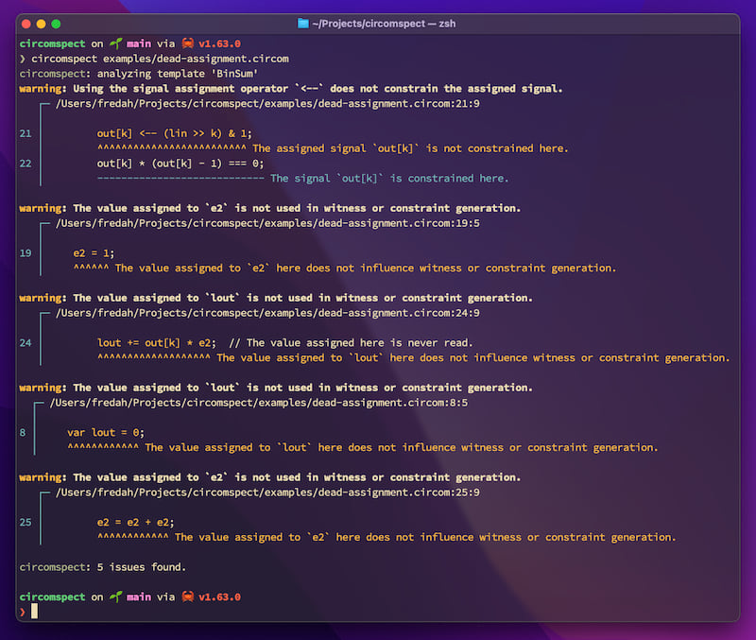Click the crab Rust icon in the top prompt
This screenshot has width=756, height=640.
[x=187, y=43]
